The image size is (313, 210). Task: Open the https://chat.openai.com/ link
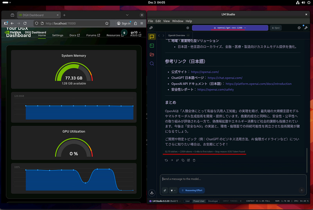tap(225, 78)
